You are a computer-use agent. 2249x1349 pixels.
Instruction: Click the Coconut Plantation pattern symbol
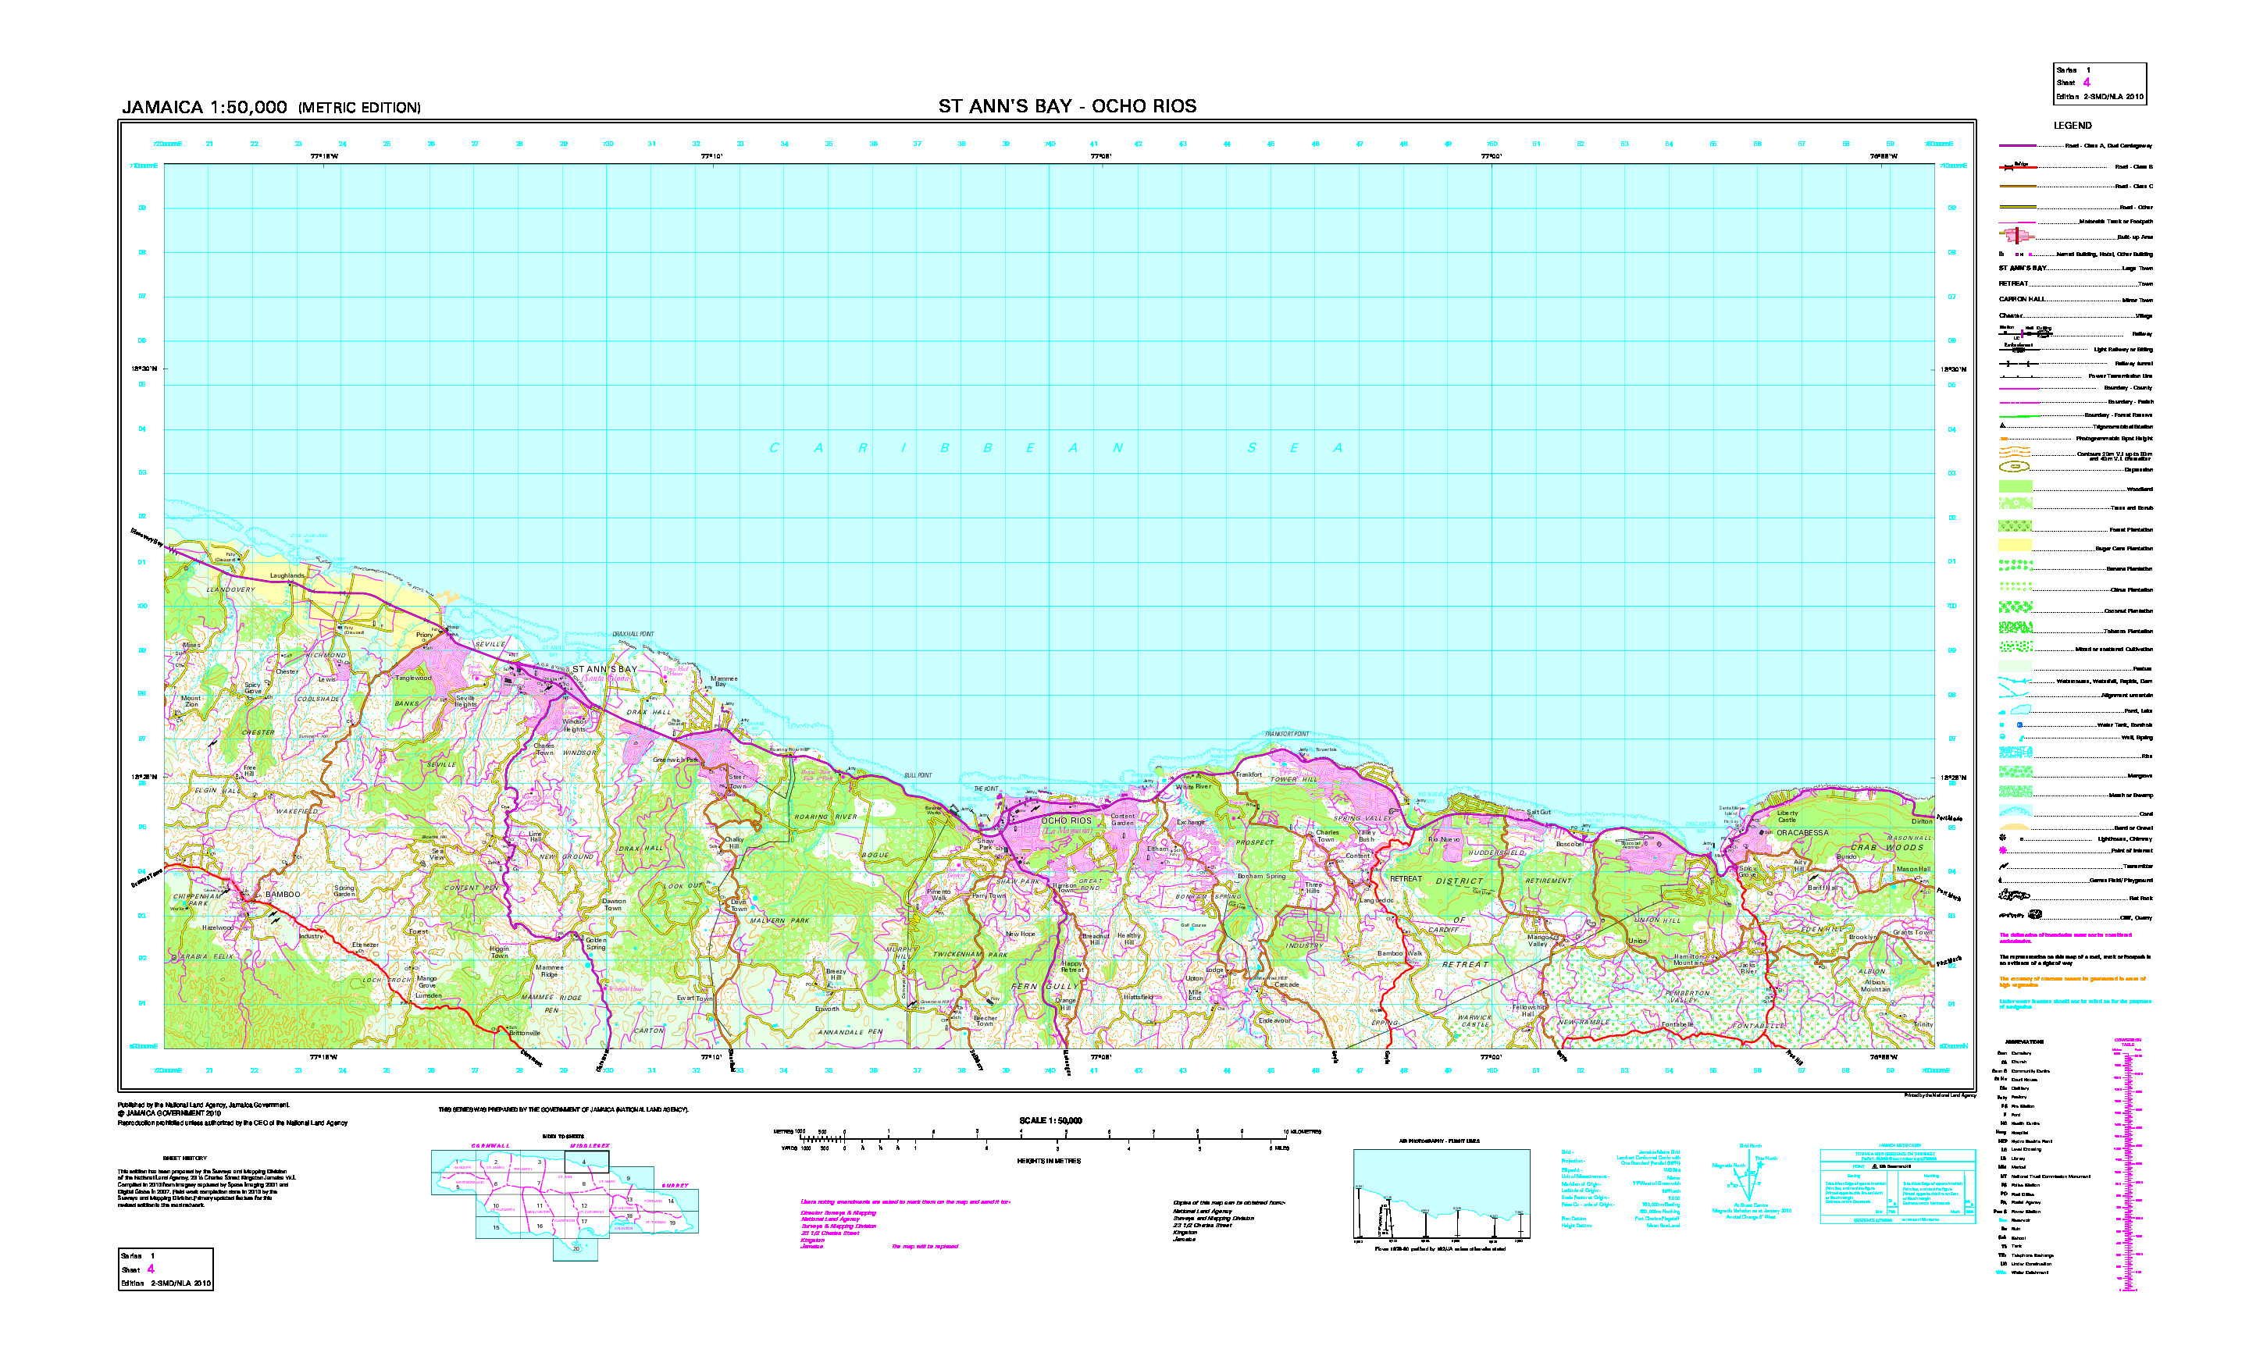tap(2015, 607)
